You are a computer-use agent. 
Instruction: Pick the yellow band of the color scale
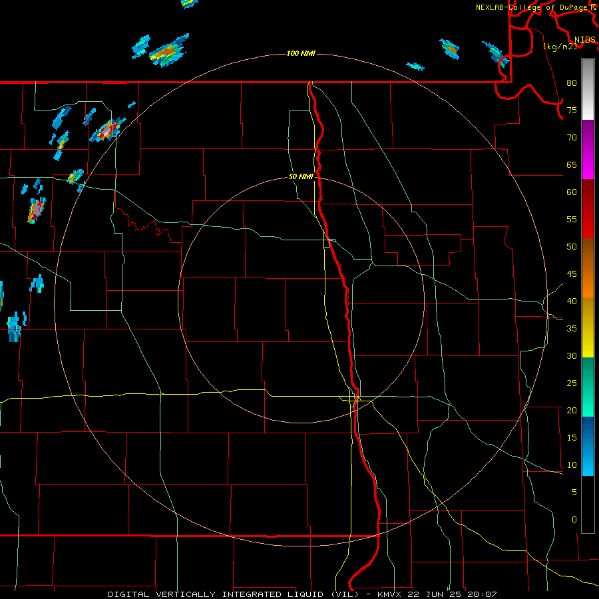pos(588,327)
